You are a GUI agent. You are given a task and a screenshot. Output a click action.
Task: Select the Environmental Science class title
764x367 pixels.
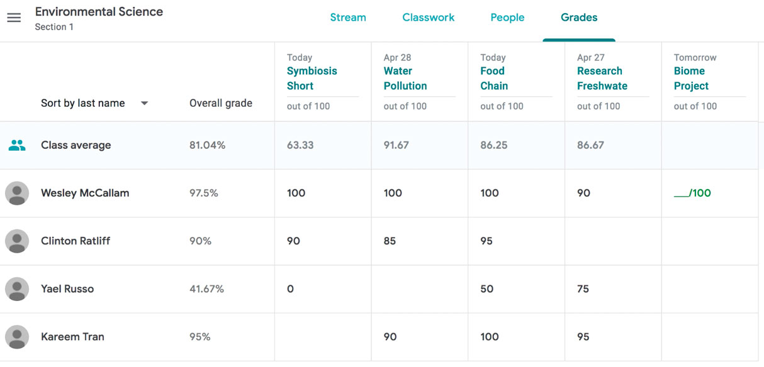99,11
